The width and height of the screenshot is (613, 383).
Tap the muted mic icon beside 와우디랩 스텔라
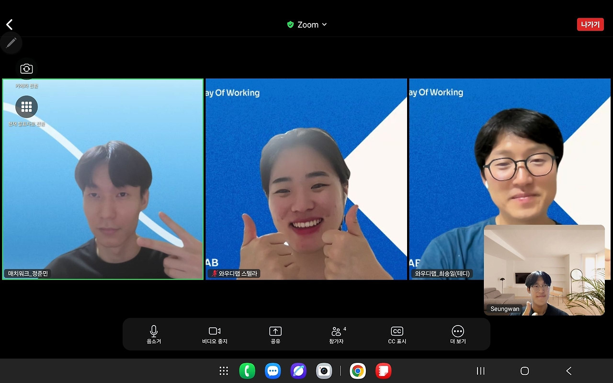214,274
